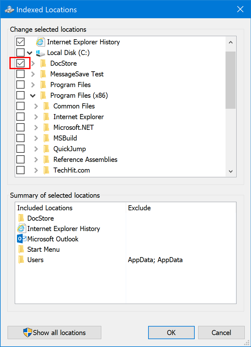Check the Common Files checkbox

[x=20, y=106]
